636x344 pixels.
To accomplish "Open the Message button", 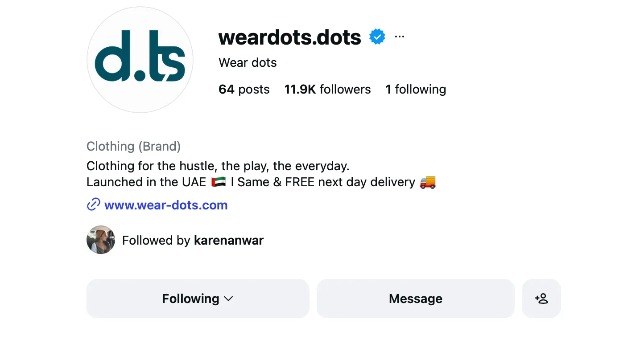I will (415, 299).
